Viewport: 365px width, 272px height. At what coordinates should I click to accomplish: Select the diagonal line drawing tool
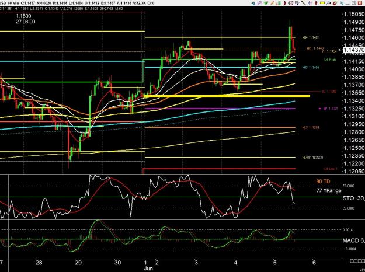coord(304,3)
